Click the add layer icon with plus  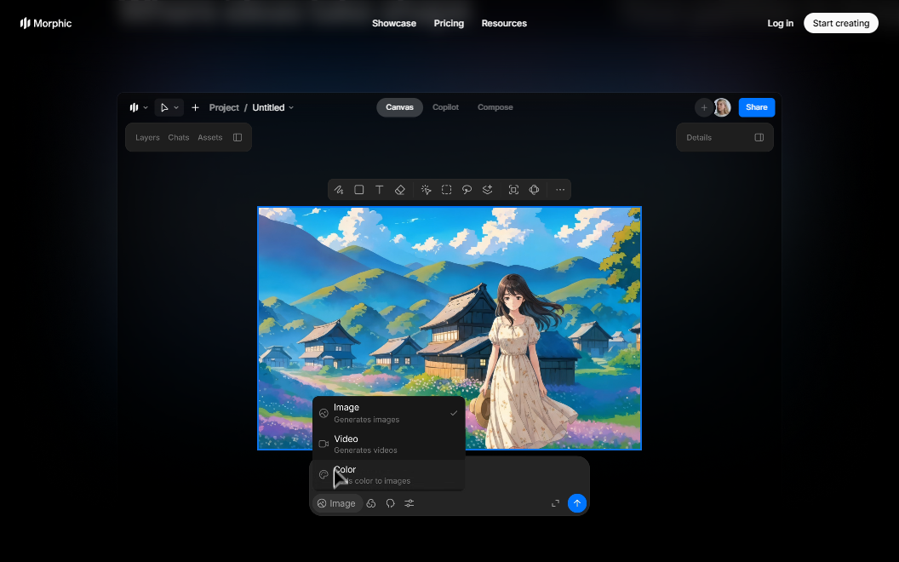click(x=488, y=190)
